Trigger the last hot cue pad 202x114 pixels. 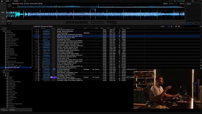pos(87,22)
